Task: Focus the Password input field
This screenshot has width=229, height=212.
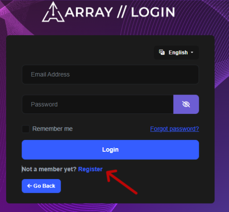Action: point(98,104)
